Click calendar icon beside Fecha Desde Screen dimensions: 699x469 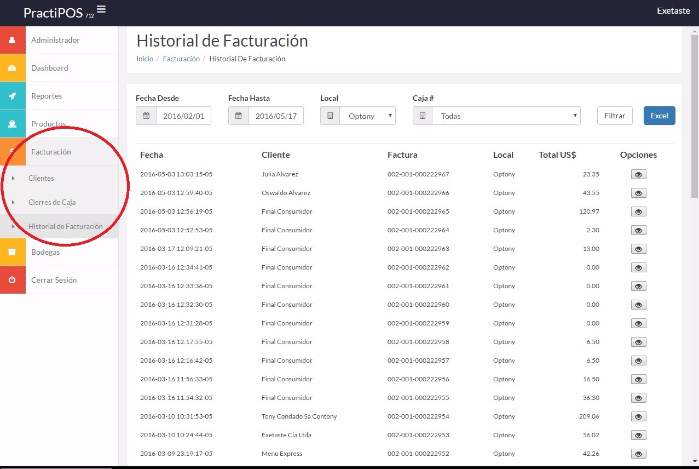[146, 116]
